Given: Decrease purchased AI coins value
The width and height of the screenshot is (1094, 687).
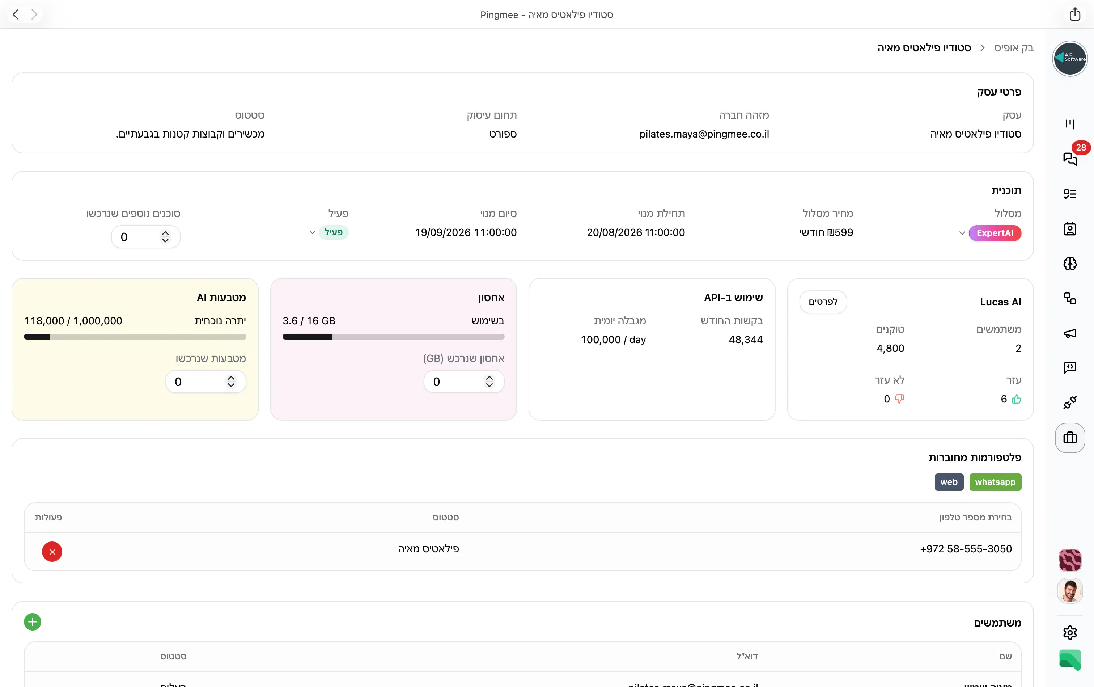Looking at the screenshot, I should click(x=231, y=385).
